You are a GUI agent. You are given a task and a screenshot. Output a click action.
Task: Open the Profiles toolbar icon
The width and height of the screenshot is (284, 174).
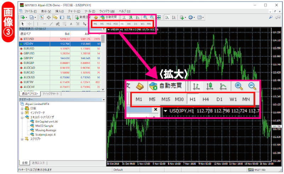(31, 17)
